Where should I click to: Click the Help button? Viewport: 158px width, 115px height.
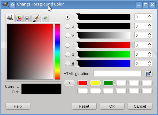pyautogui.click(x=18, y=106)
